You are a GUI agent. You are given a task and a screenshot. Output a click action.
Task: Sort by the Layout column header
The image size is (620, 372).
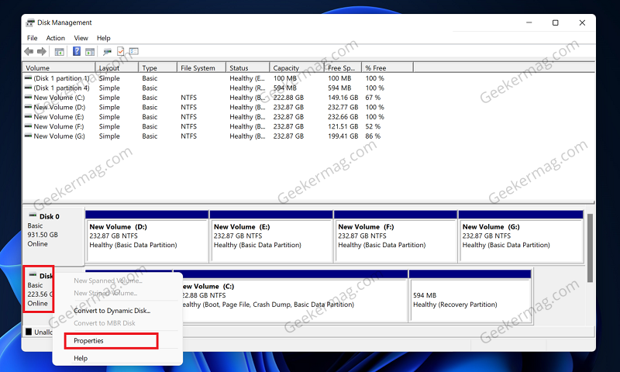point(117,67)
